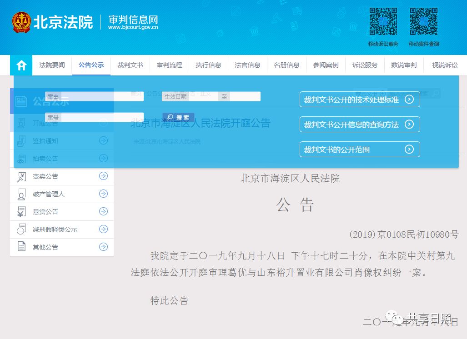Image resolution: width=467 pixels, height=339 pixels.
Task: Open 裁判文书的公开范围 link
Action: pyautogui.click(x=360, y=150)
